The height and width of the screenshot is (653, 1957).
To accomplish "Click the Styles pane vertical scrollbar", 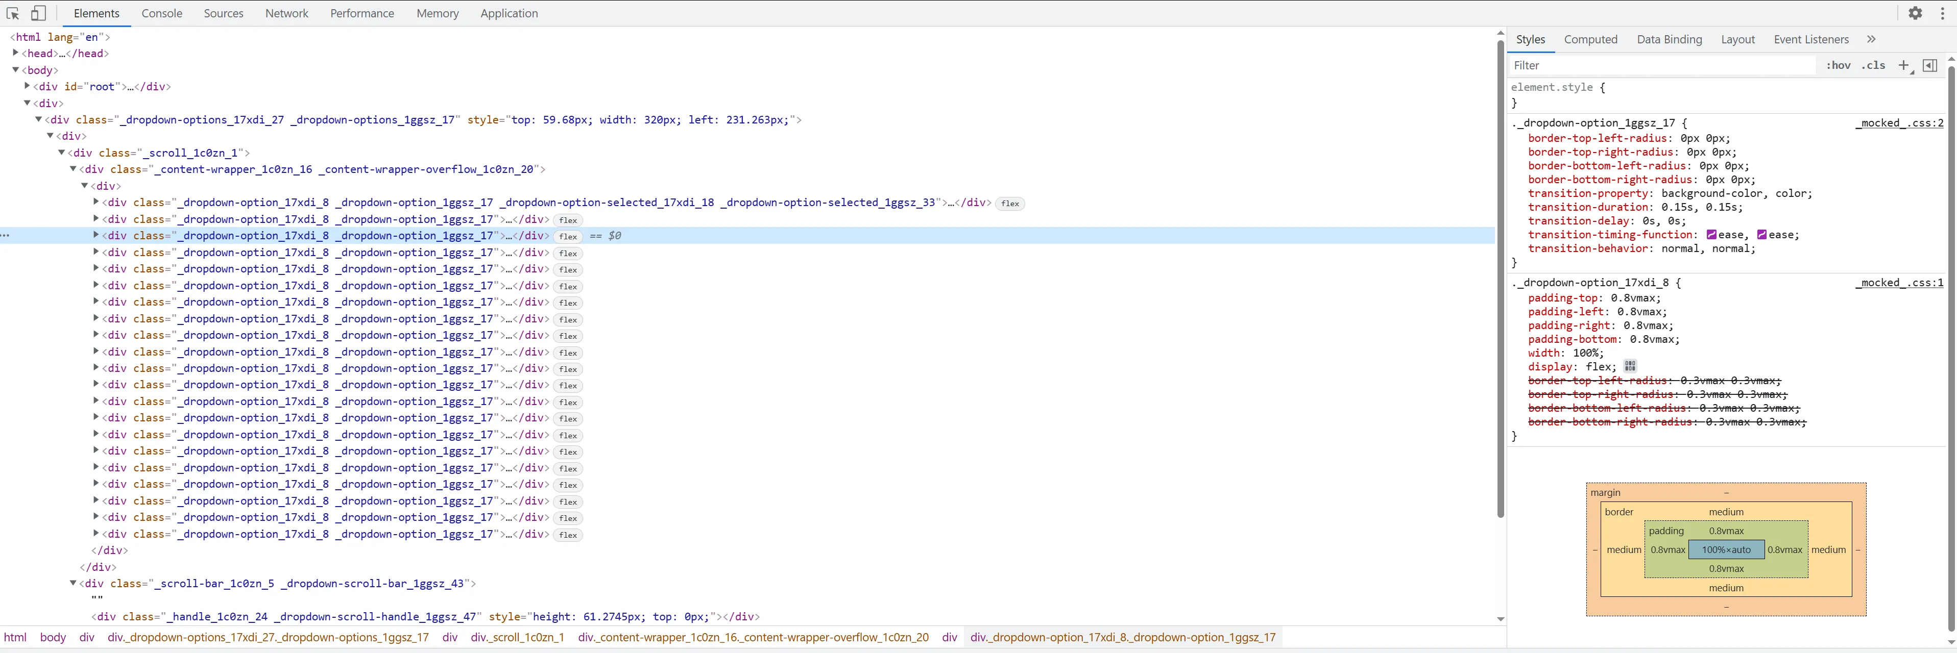I will [x=1952, y=348].
